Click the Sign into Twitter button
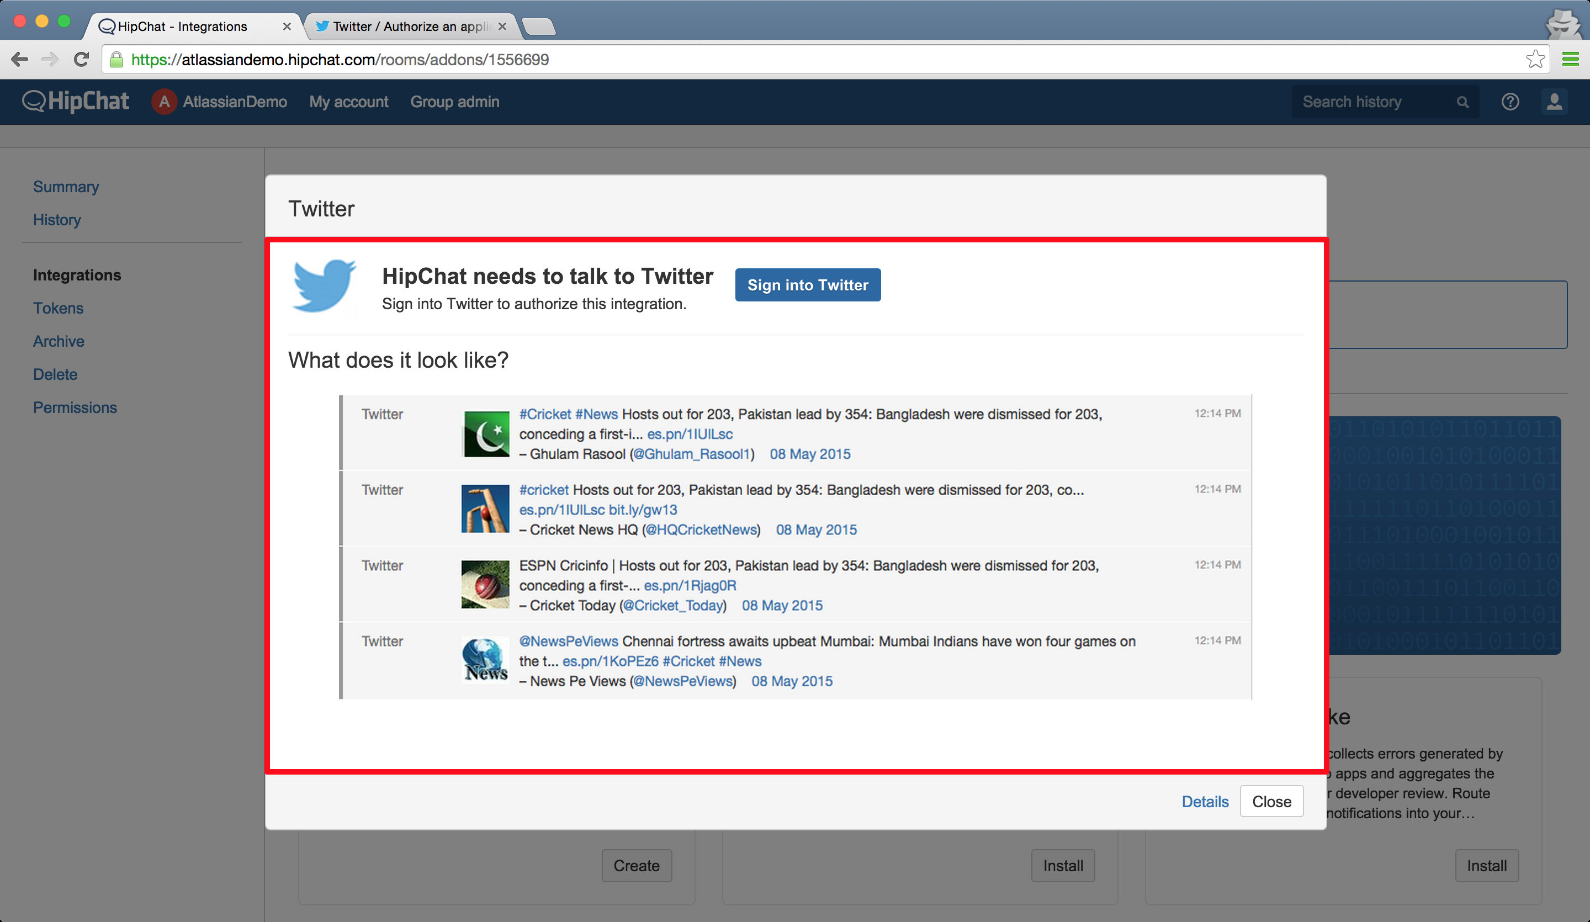The image size is (1590, 922). pyautogui.click(x=808, y=285)
